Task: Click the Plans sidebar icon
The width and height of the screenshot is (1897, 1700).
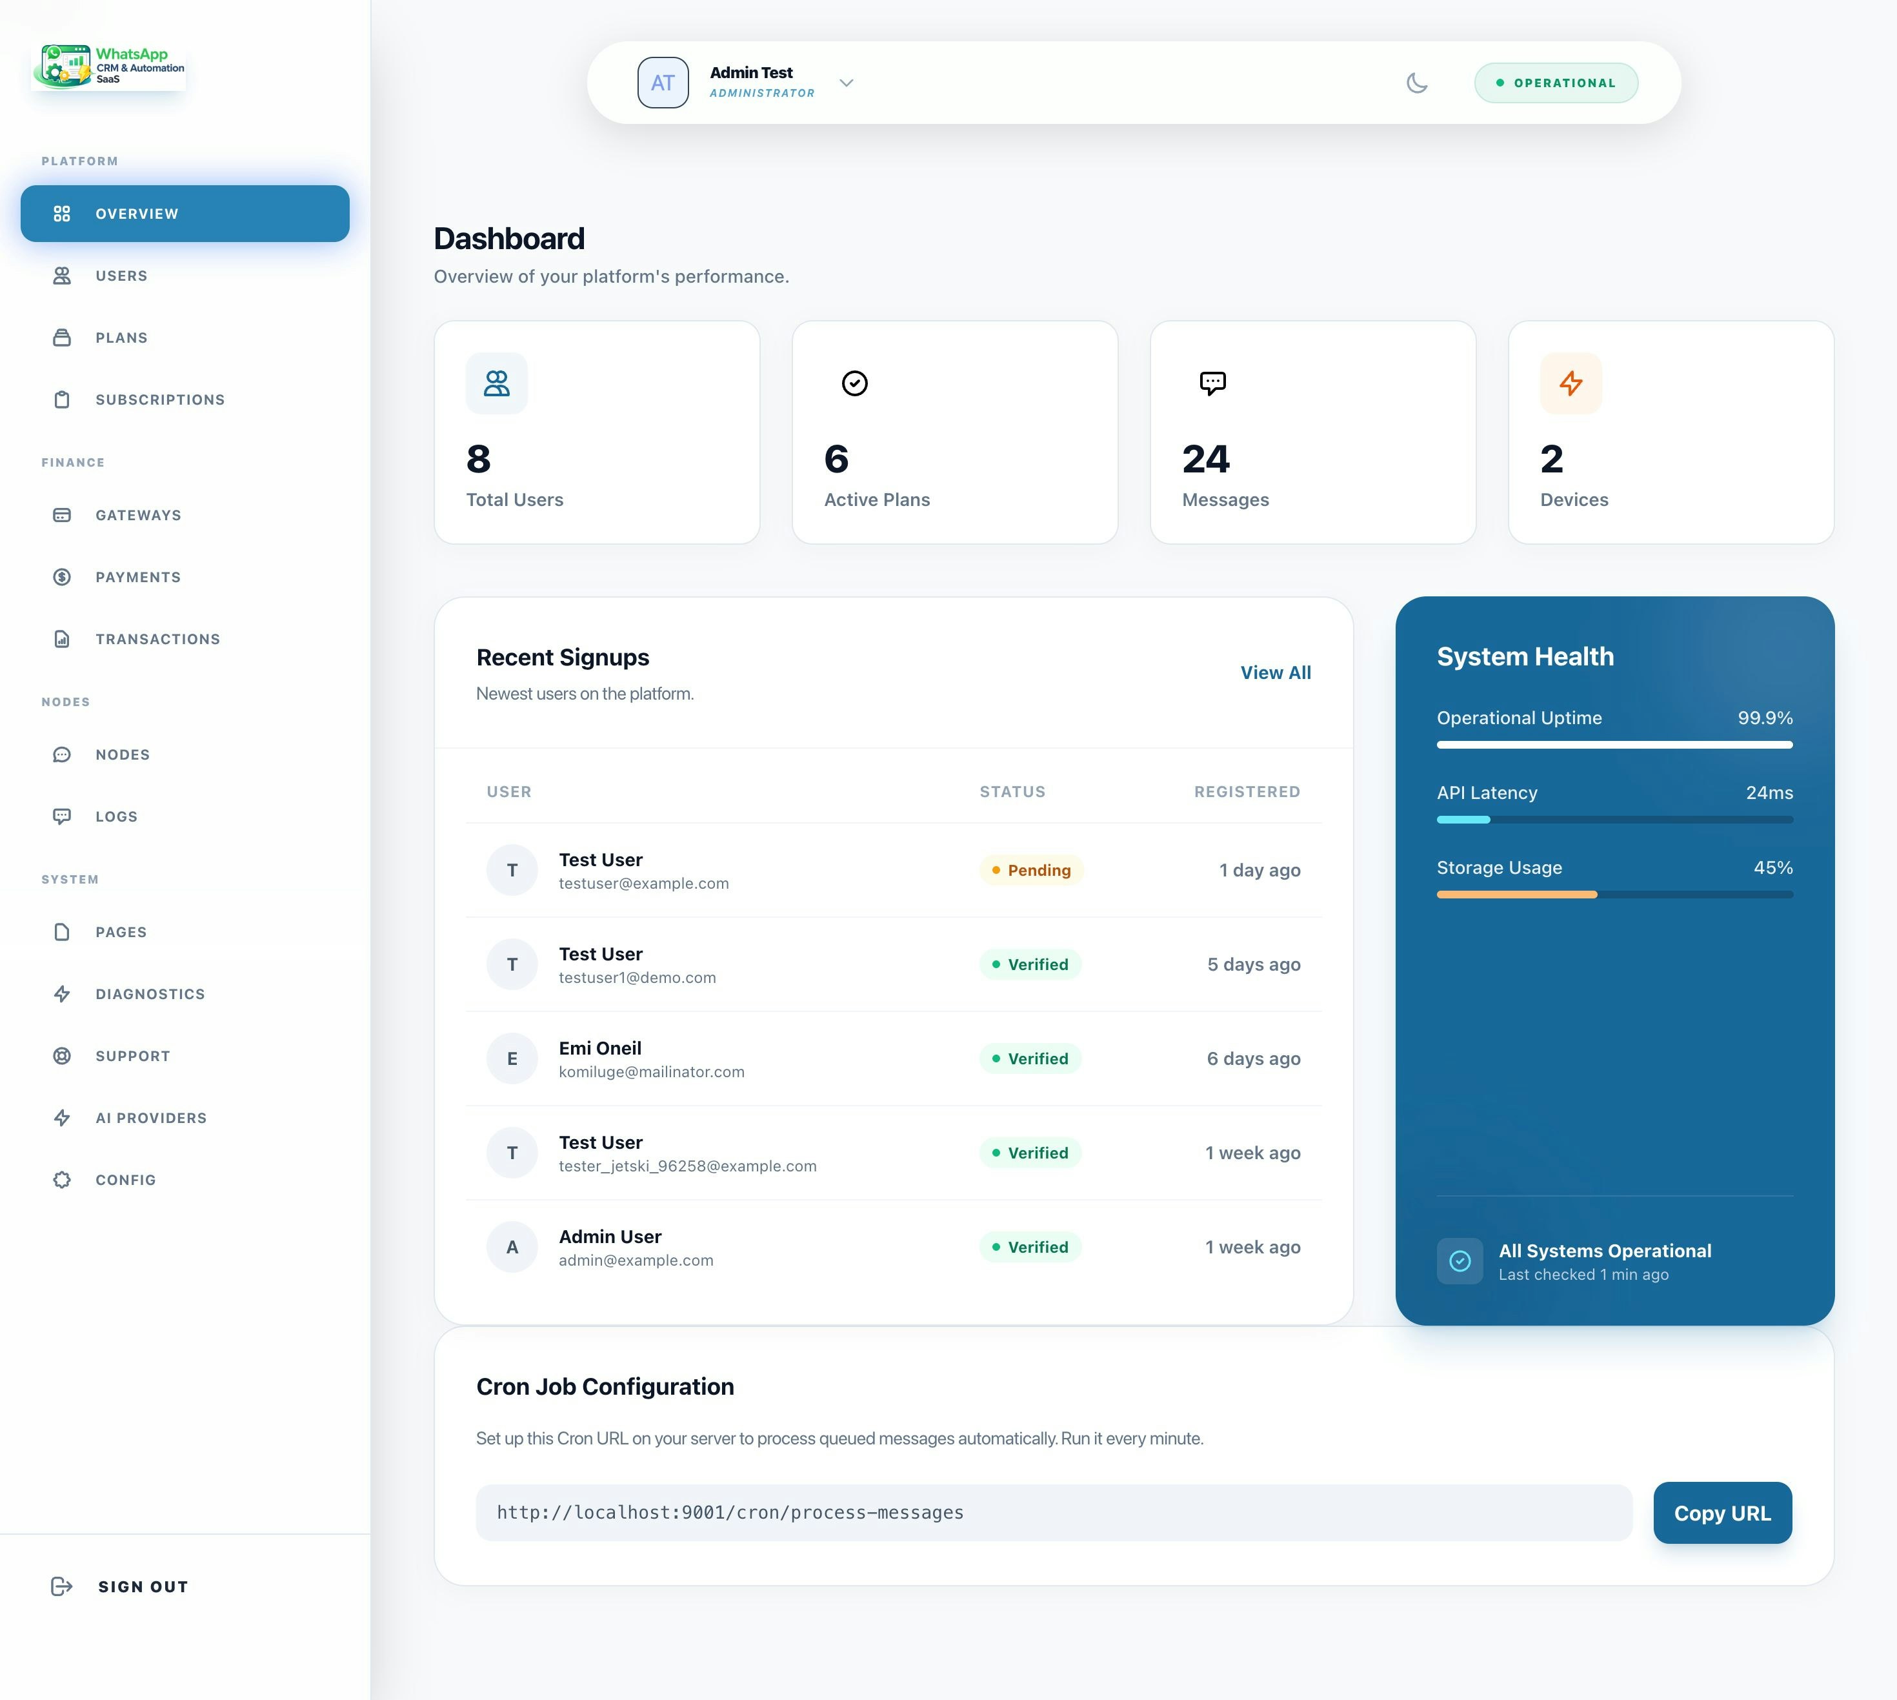Action: 62,337
